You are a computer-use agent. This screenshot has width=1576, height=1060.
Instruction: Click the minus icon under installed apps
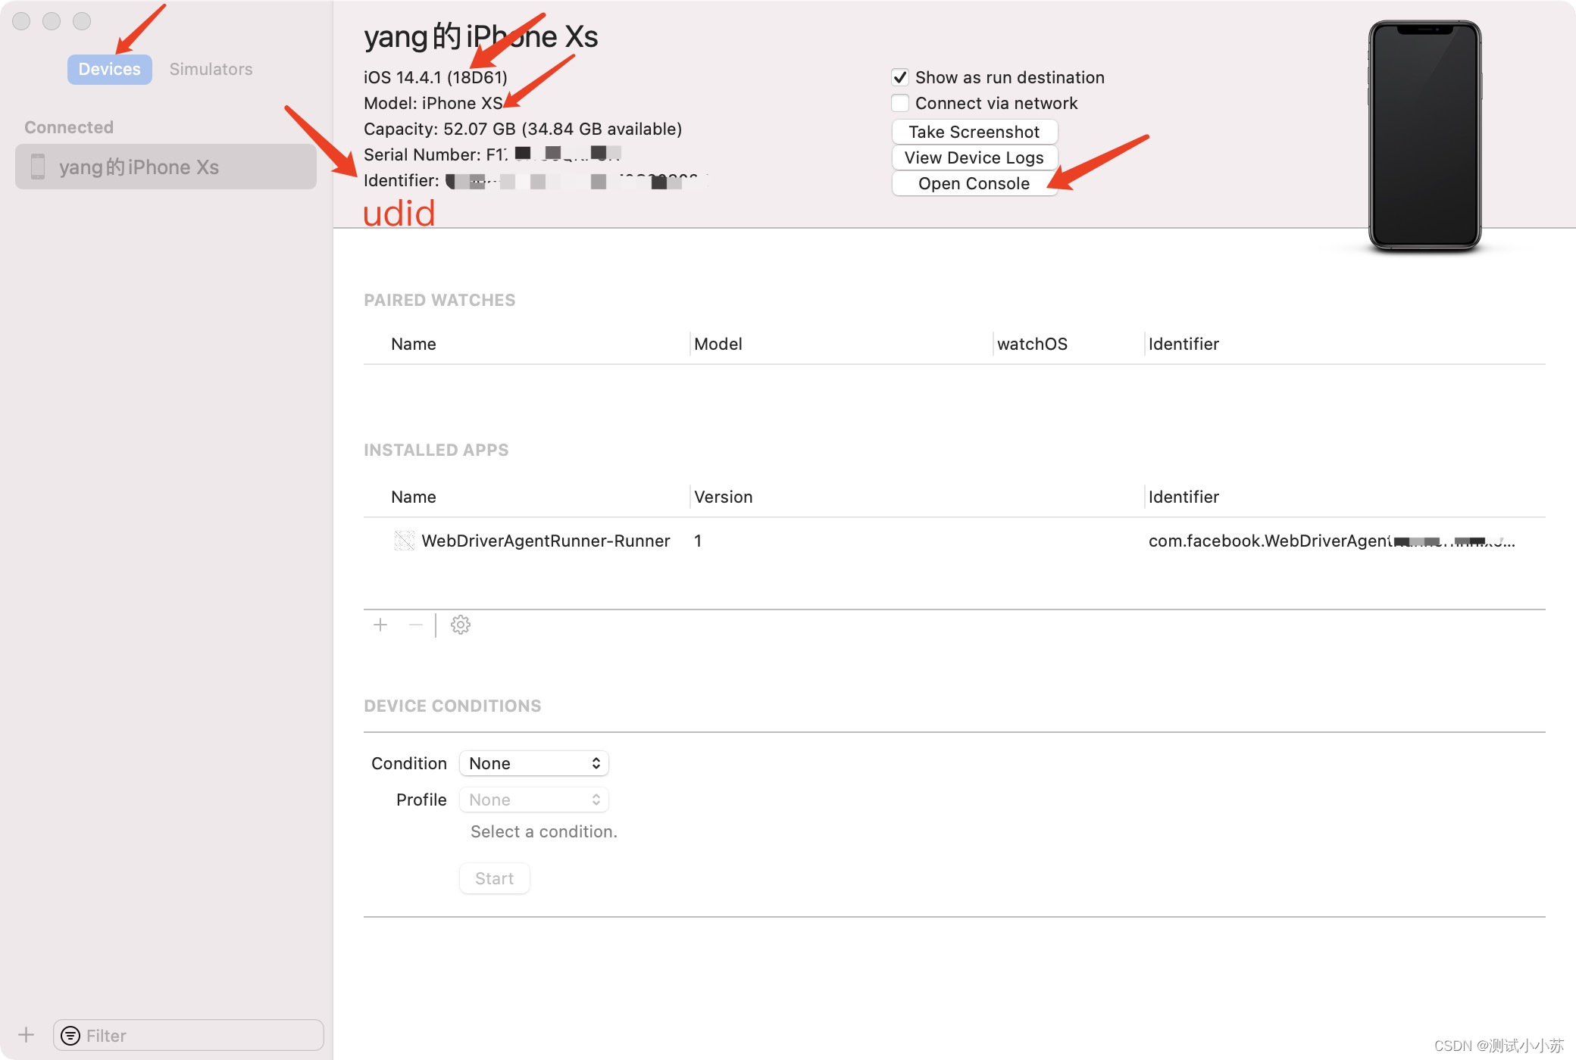(x=415, y=625)
